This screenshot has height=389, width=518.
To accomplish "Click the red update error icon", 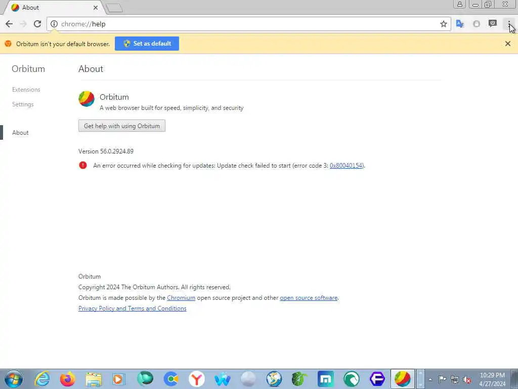I will [x=83, y=165].
